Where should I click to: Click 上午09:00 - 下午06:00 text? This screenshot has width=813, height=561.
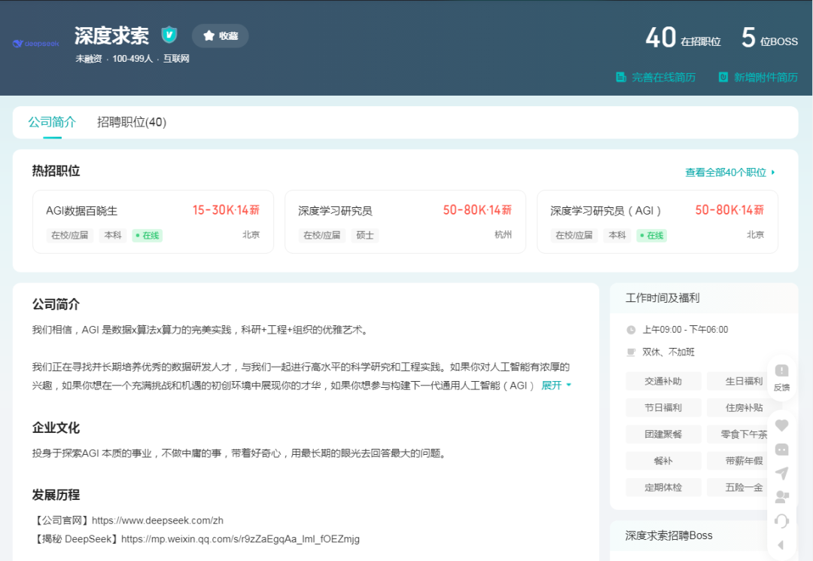685,330
